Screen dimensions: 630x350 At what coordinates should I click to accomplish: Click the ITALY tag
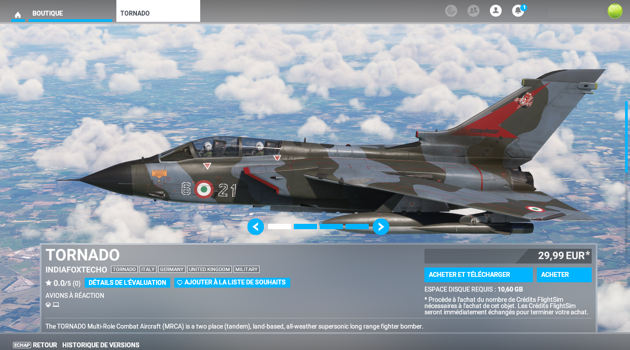pyautogui.click(x=148, y=269)
